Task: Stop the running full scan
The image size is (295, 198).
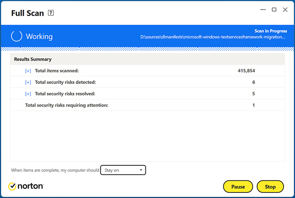Action: coord(270,186)
